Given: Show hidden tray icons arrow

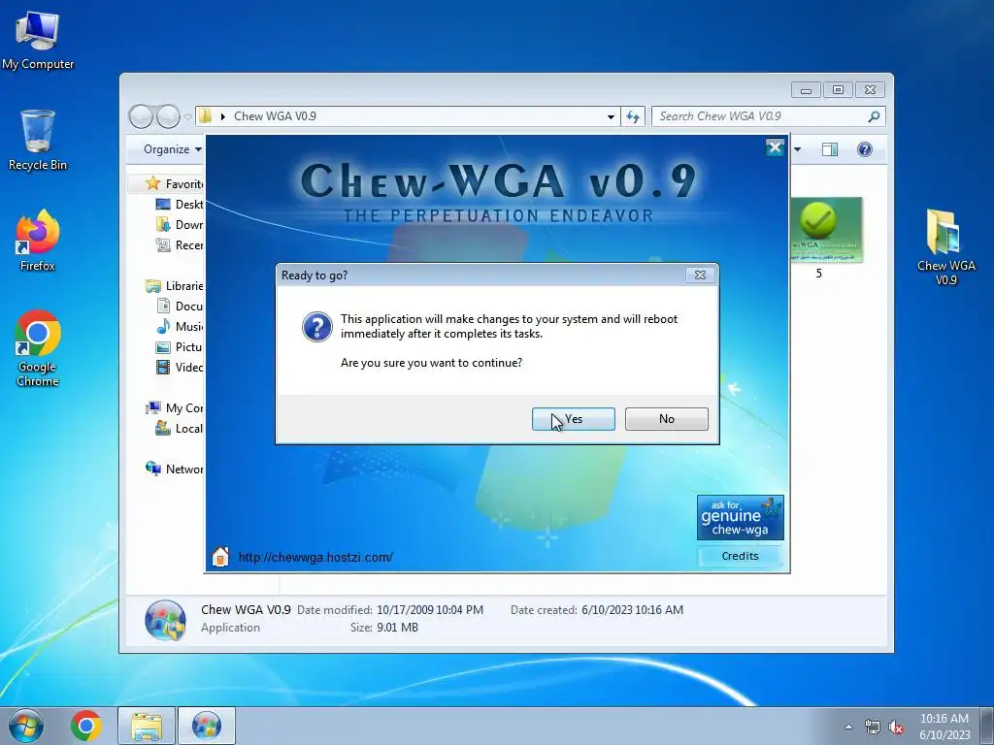Looking at the screenshot, I should pyautogui.click(x=848, y=727).
